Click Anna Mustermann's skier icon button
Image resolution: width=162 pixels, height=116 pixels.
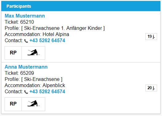point(34,104)
